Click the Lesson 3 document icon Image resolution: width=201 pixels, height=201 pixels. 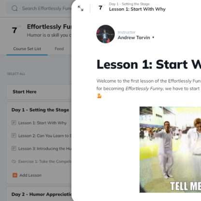point(14,148)
